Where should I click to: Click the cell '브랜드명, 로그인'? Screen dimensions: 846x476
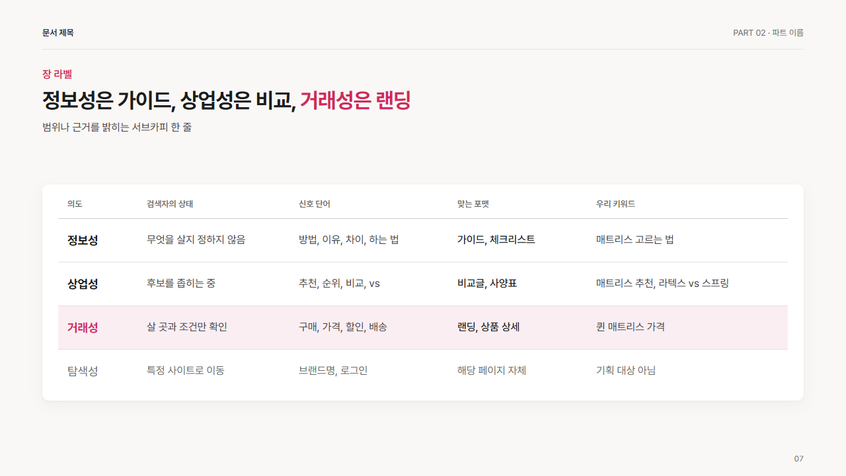click(x=333, y=371)
